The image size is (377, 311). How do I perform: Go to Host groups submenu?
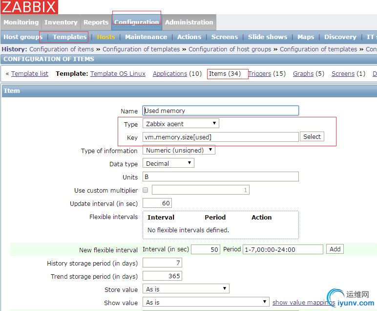pyautogui.click(x=23, y=37)
